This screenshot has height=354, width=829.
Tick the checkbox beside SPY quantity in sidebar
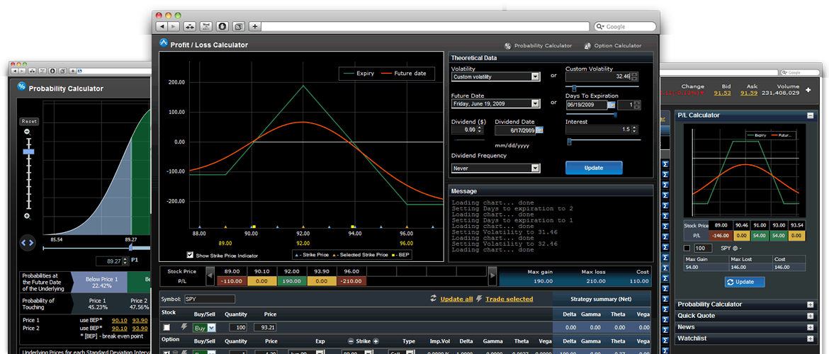687,249
